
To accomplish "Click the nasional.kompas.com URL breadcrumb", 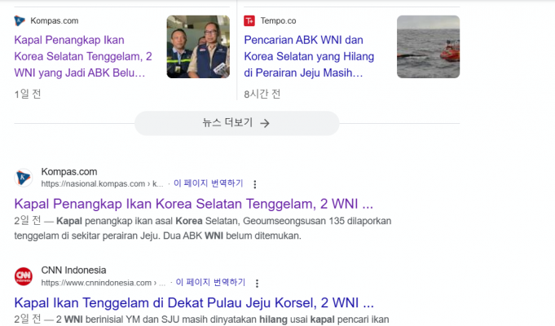I will tap(94, 184).
